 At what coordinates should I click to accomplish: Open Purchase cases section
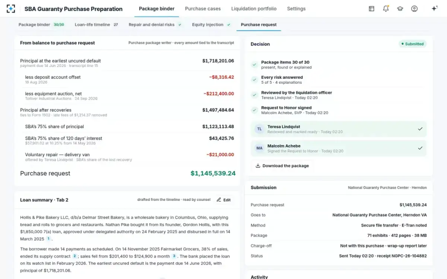(203, 9)
